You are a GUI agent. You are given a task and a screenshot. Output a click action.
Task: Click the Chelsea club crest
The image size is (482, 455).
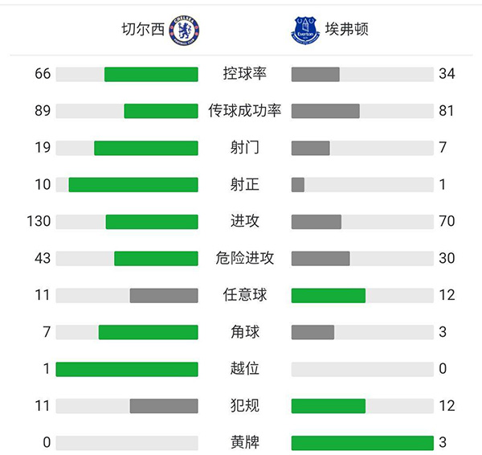pyautogui.click(x=185, y=30)
